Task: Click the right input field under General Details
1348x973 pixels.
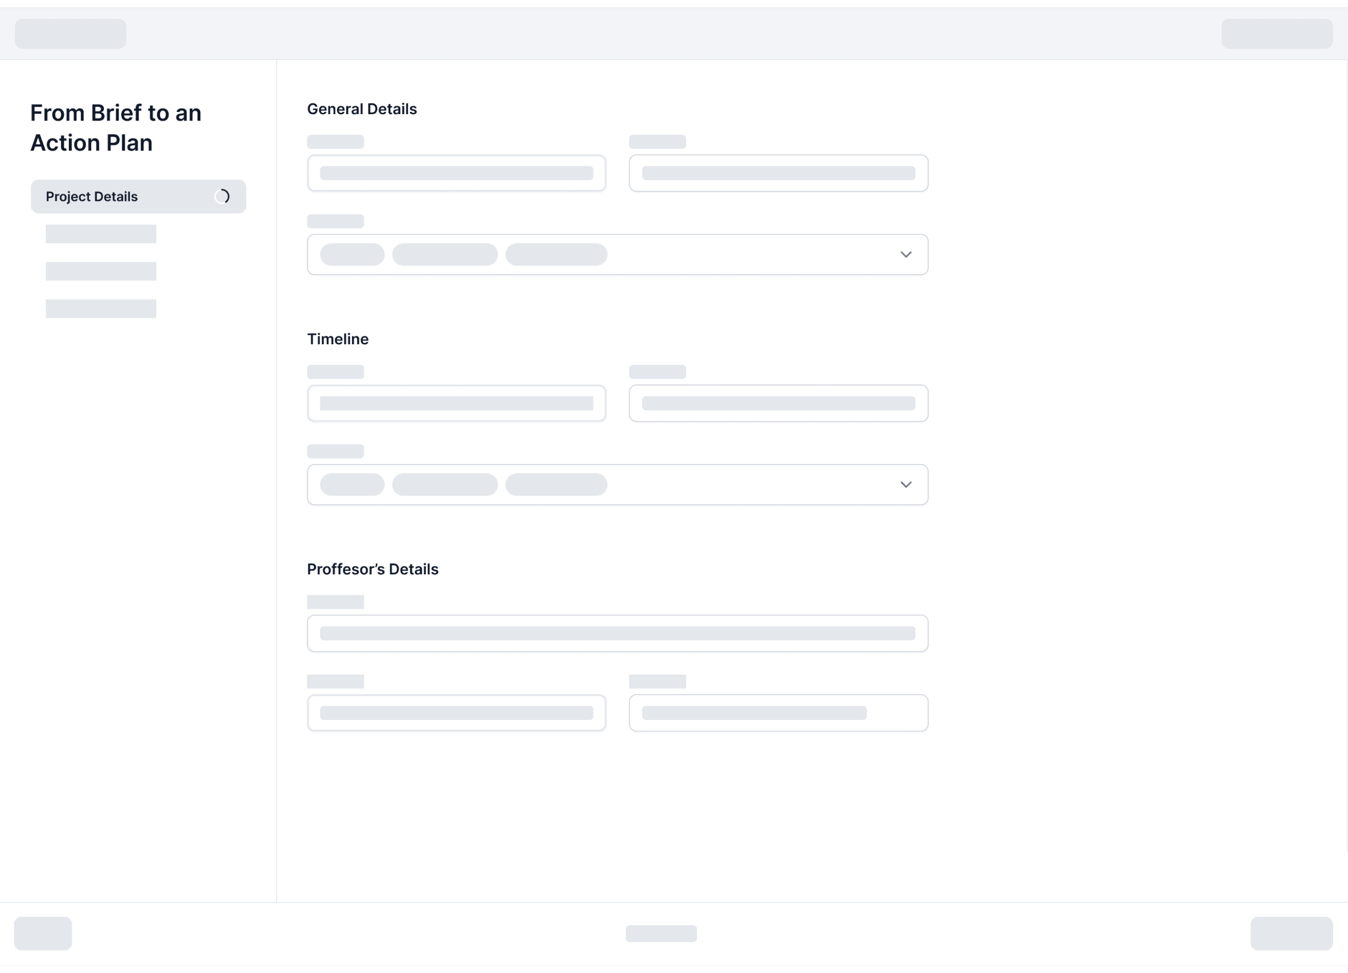Action: coord(778,173)
